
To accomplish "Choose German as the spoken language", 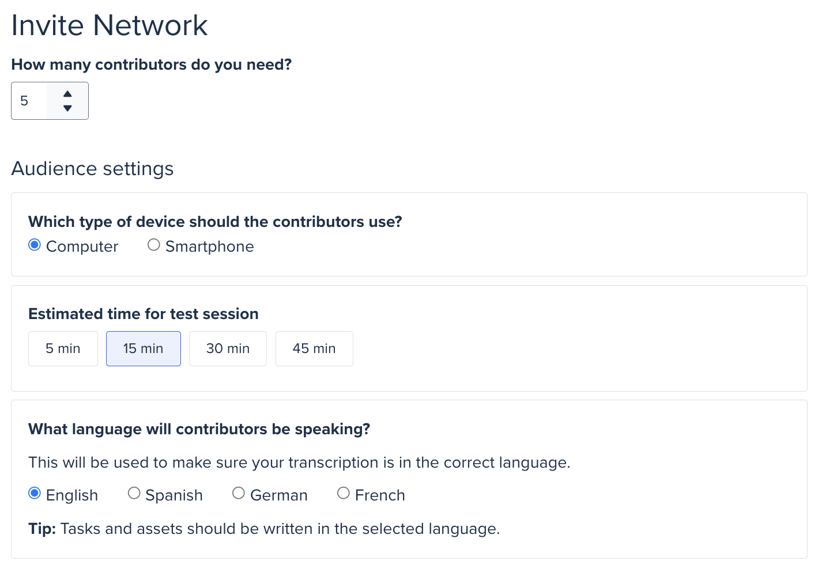I will pyautogui.click(x=239, y=493).
